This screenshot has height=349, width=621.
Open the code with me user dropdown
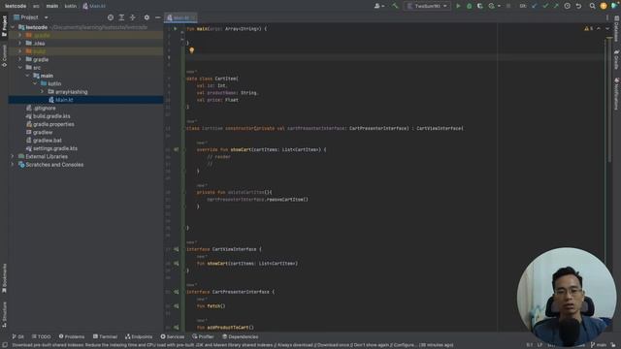pos(379,6)
